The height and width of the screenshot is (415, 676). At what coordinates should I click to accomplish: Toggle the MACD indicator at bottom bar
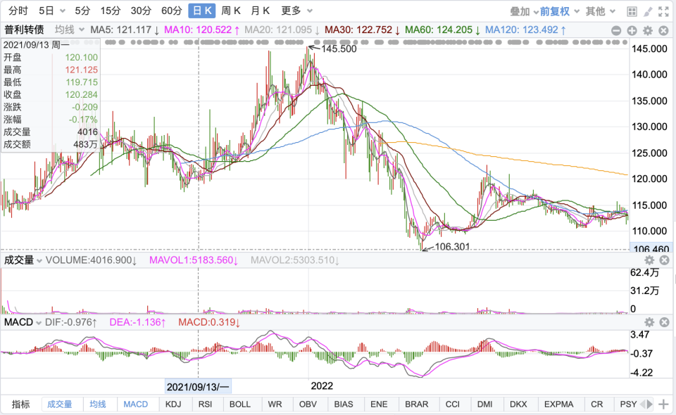coord(135,404)
